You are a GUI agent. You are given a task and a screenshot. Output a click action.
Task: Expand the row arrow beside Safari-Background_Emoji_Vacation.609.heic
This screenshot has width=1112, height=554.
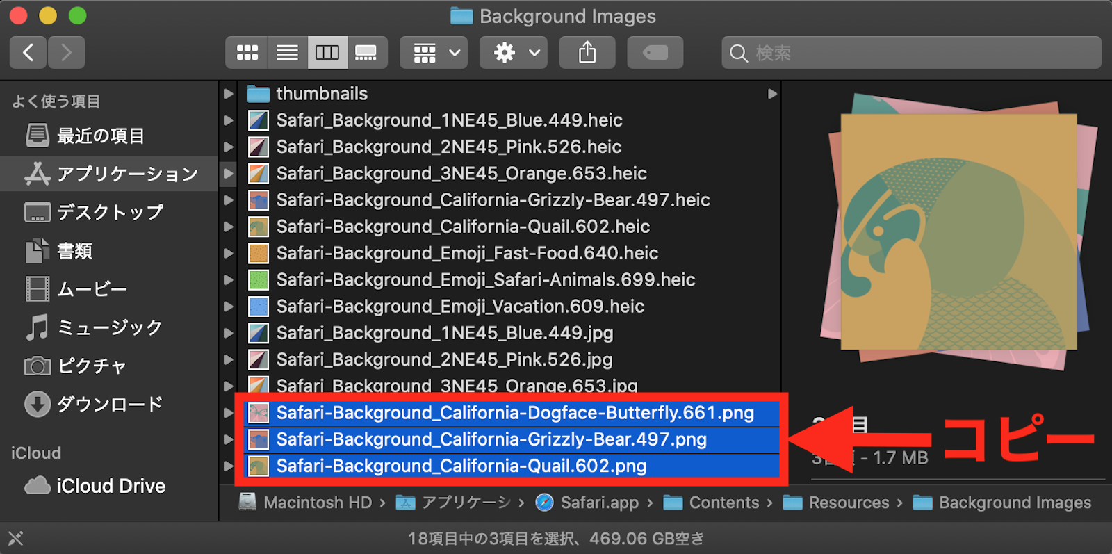pyautogui.click(x=229, y=307)
